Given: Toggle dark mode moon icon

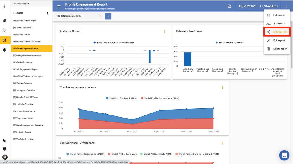Looking at the screenshot, I should pyautogui.click(x=4, y=140).
